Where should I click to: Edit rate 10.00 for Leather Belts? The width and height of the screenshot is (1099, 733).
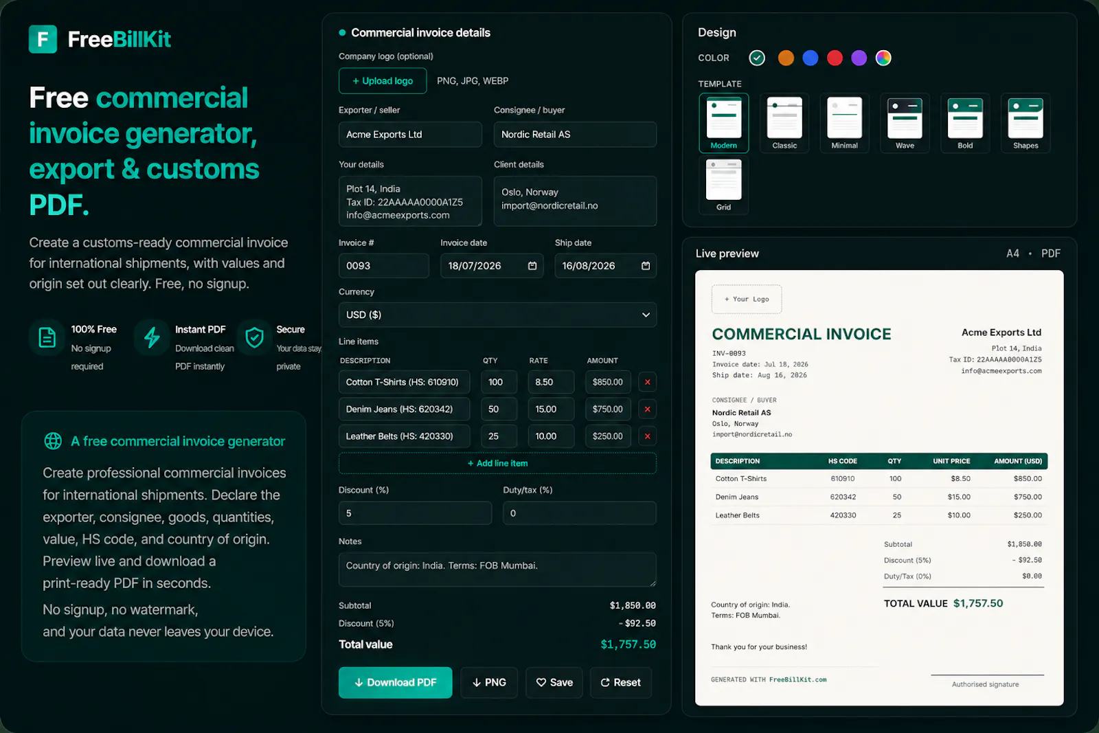pos(551,436)
